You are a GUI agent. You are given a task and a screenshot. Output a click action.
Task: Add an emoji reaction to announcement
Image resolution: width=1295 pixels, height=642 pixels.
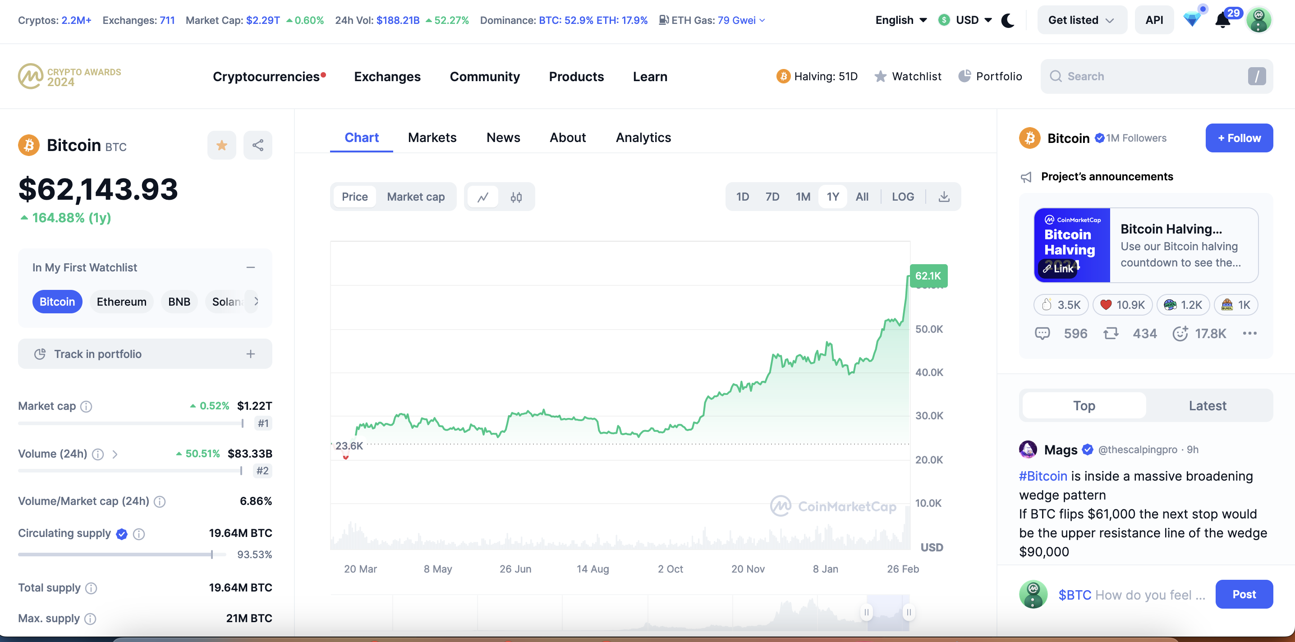tap(1180, 333)
